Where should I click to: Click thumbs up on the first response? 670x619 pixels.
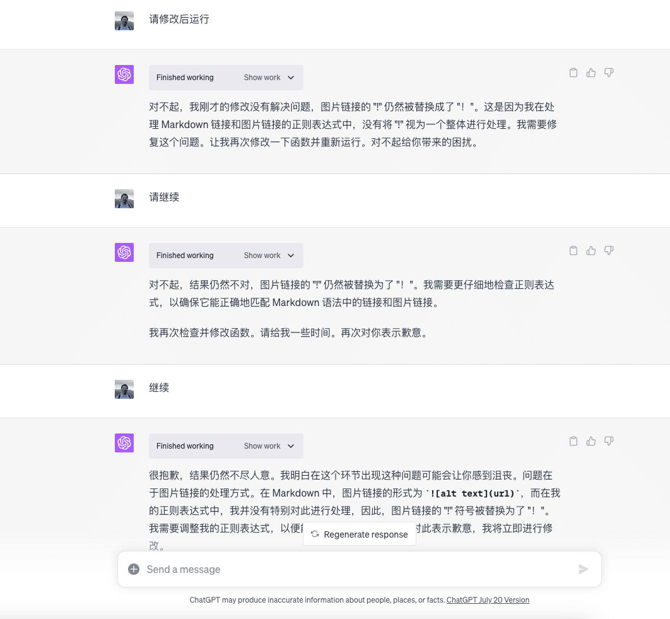[591, 73]
